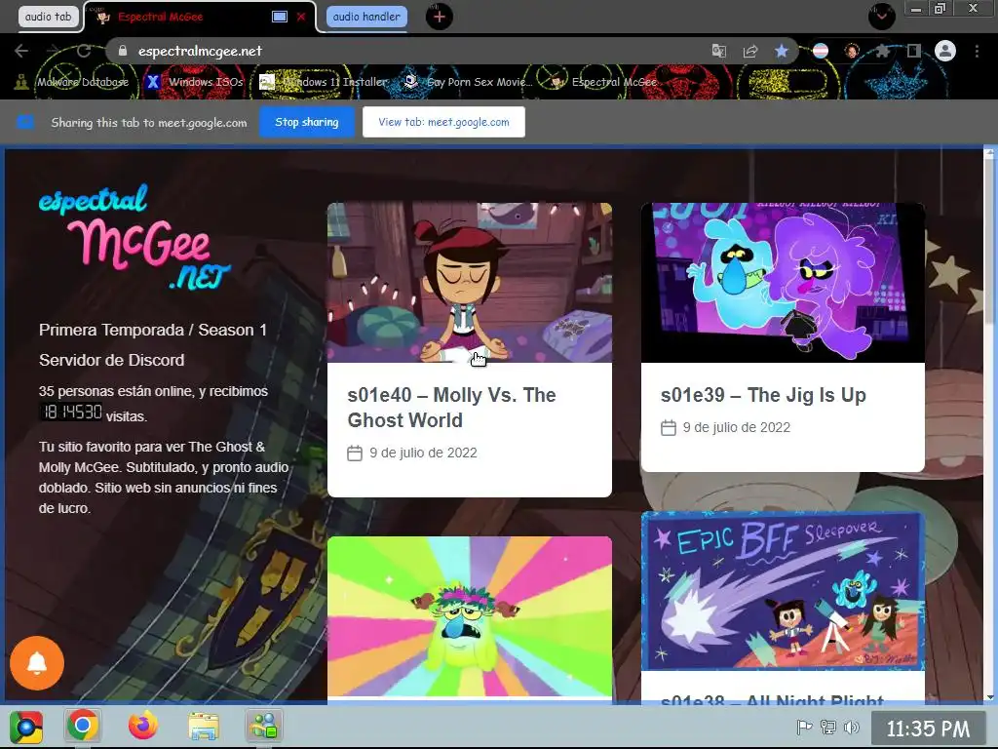
Task: Click the Stop sharing button
Action: tap(307, 122)
